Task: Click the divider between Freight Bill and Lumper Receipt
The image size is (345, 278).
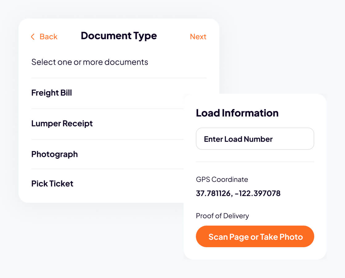Action: tap(108, 108)
